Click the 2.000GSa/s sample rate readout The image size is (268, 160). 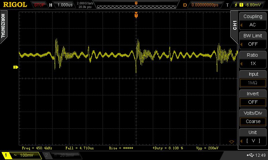pyautogui.click(x=85, y=3)
